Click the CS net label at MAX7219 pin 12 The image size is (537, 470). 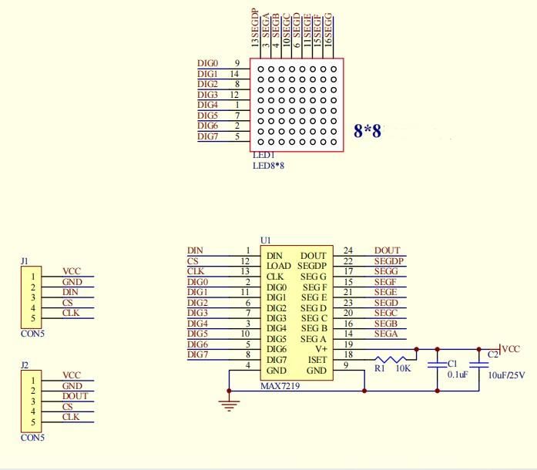[193, 261]
